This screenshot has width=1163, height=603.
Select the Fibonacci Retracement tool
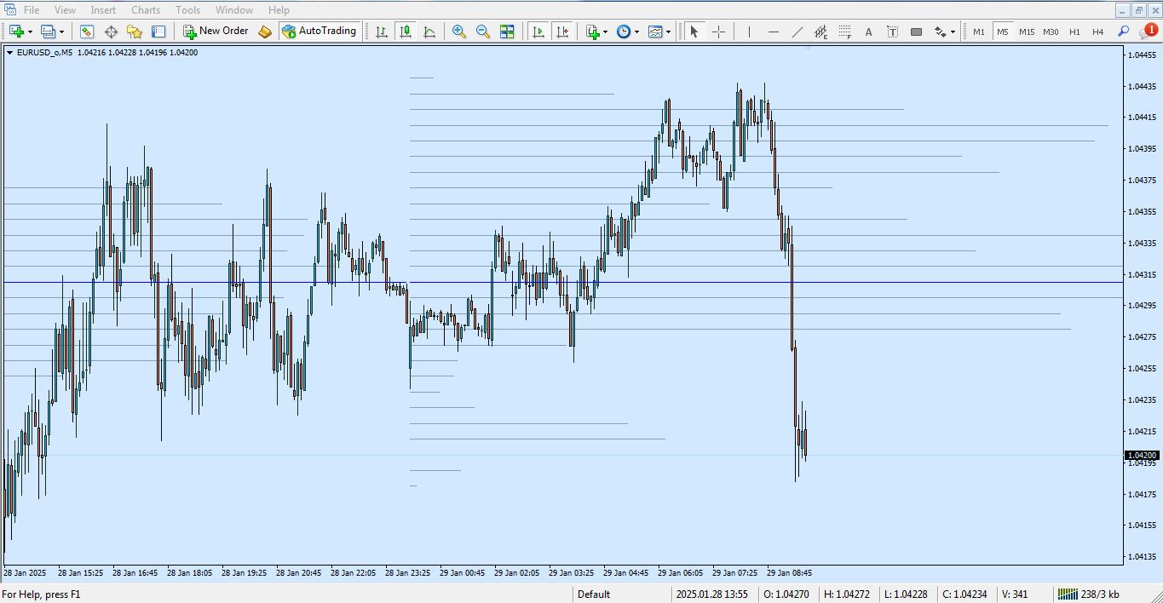click(x=844, y=32)
